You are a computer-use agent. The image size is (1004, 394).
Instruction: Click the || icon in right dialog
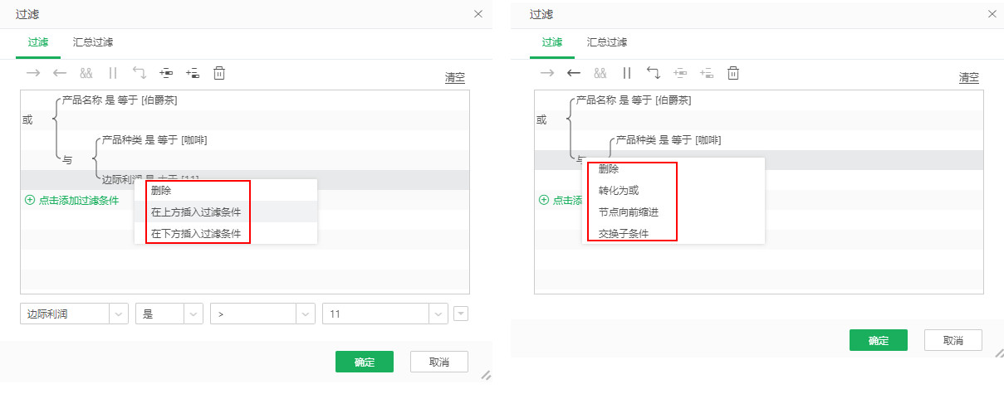coord(627,73)
